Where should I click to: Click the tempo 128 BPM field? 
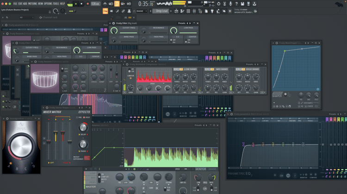point(95,4)
